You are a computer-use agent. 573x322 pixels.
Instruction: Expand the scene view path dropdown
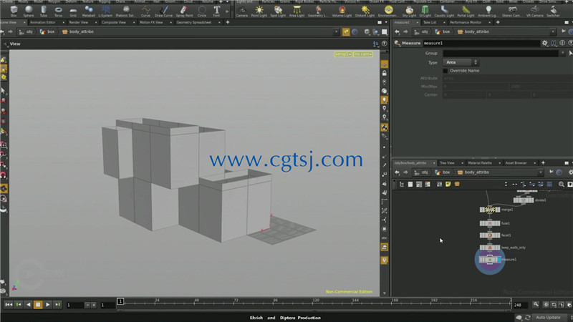[336, 31]
